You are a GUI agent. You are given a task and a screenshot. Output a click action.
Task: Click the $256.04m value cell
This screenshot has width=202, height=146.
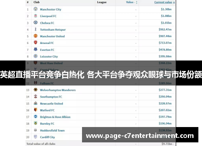click(x=165, y=97)
